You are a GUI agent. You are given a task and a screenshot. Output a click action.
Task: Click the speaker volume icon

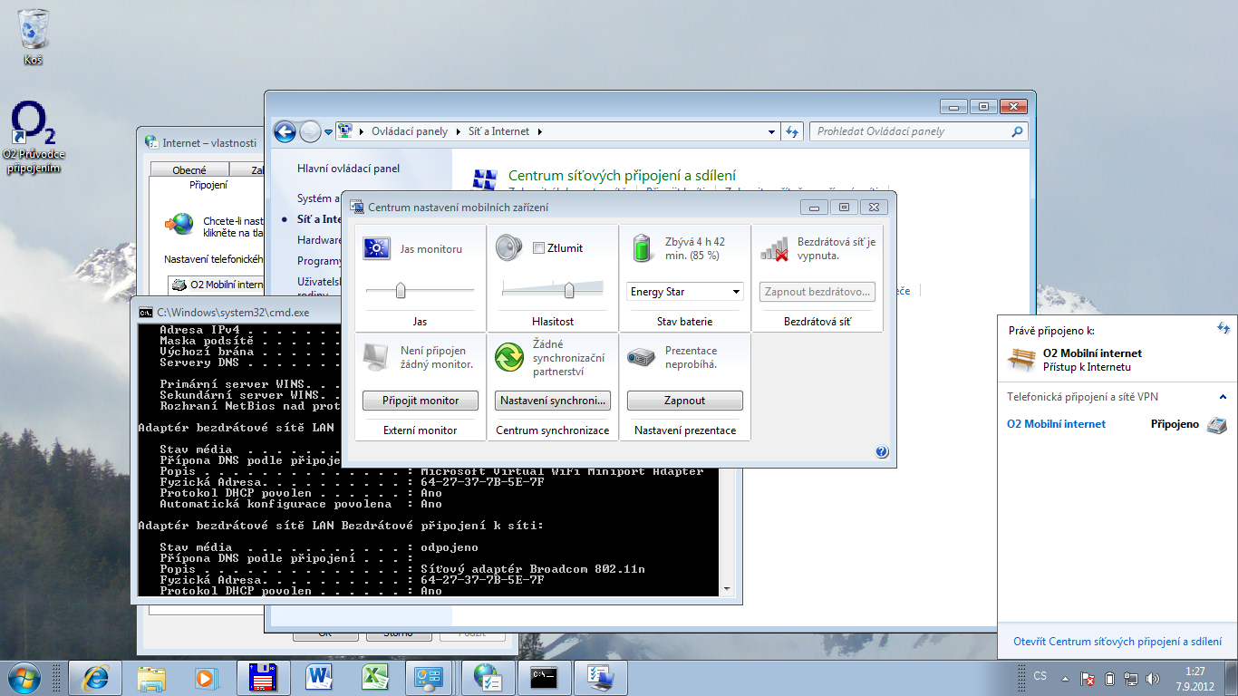point(508,248)
